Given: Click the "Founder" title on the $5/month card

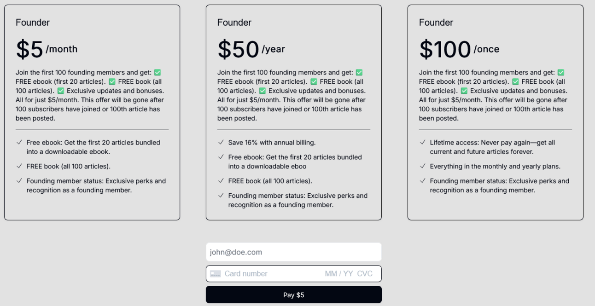Looking at the screenshot, I should (x=33, y=23).
